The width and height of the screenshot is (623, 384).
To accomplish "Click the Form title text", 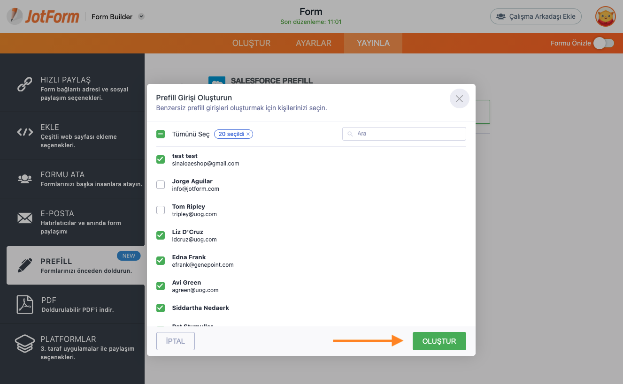I will pyautogui.click(x=311, y=12).
